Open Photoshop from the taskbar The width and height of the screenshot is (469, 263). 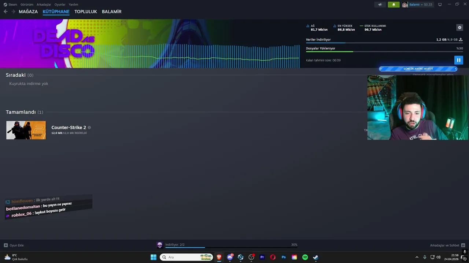pos(284,257)
